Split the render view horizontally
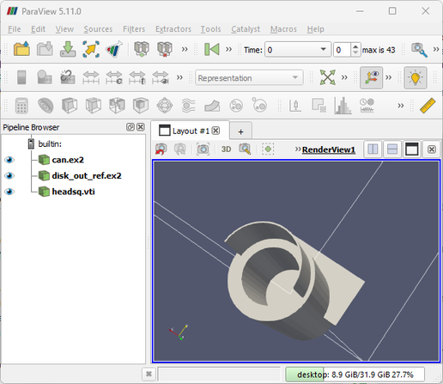 coord(373,149)
